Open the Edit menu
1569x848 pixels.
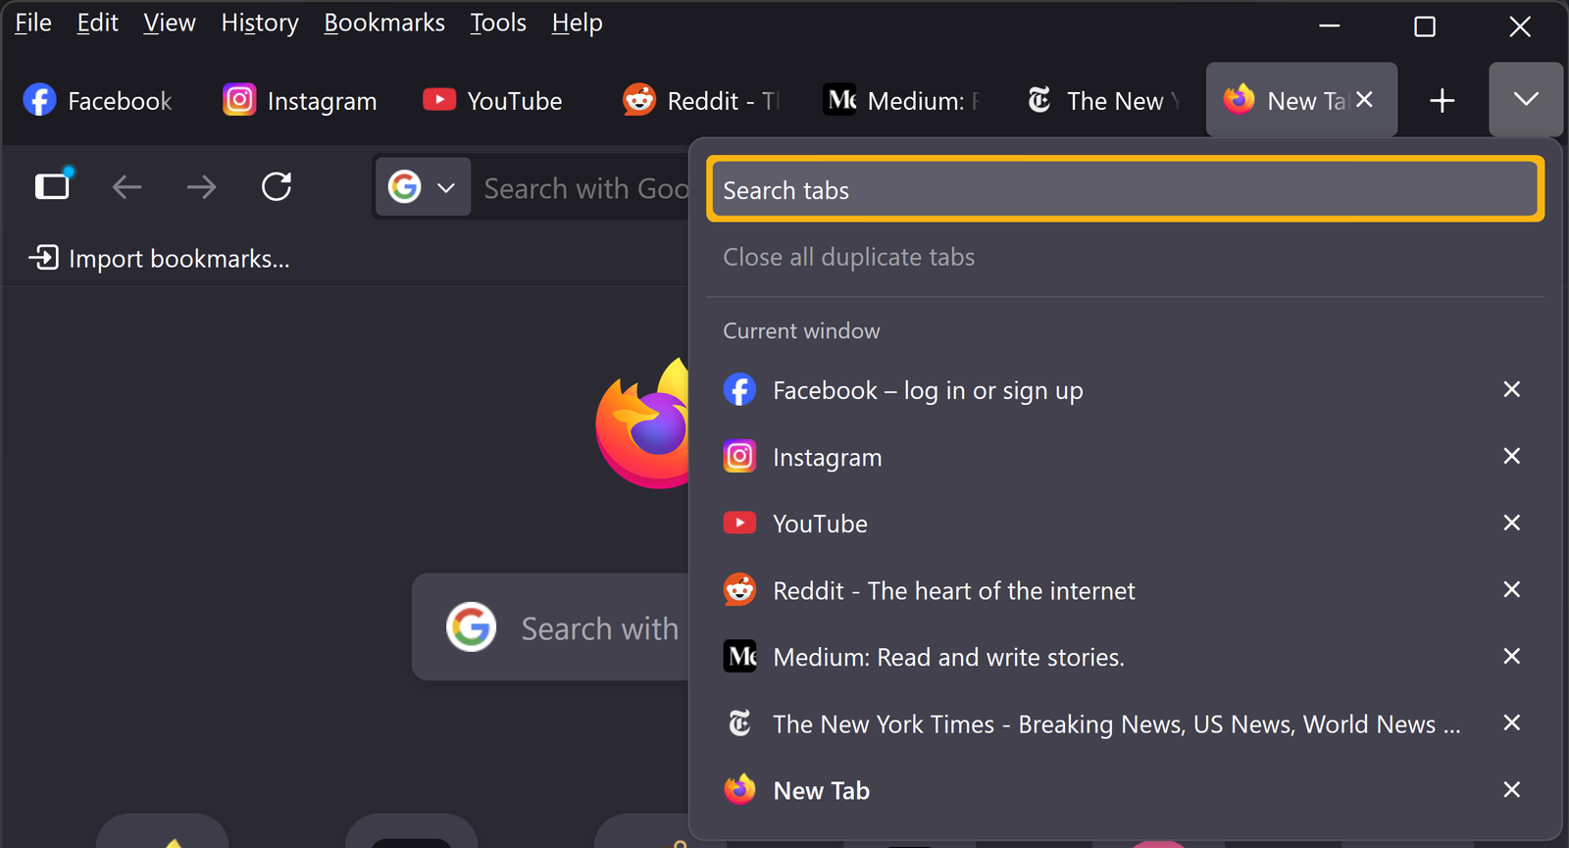click(97, 23)
